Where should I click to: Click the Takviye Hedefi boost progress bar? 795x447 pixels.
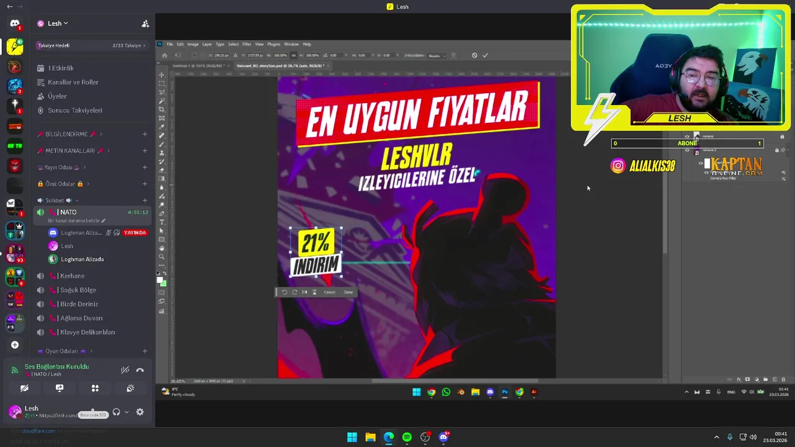click(x=91, y=45)
